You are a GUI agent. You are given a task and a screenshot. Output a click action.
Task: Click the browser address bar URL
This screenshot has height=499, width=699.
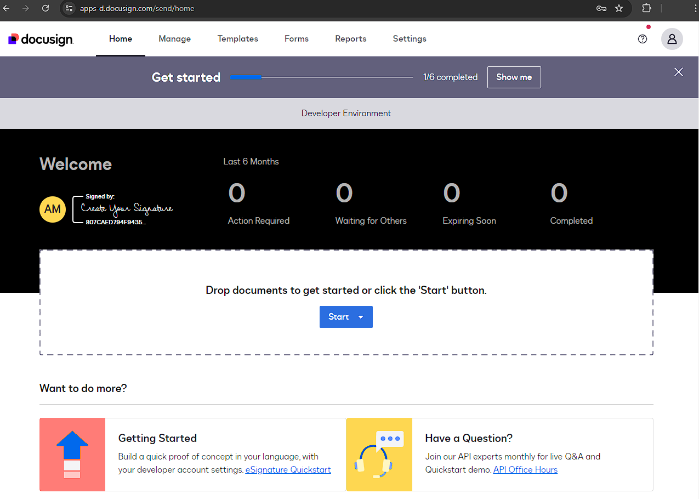[x=137, y=8]
